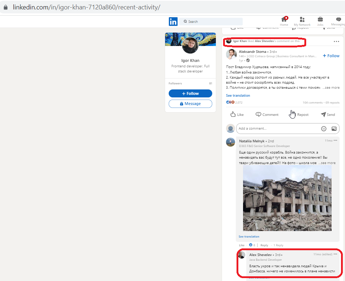The width and height of the screenshot is (345, 281).
Task: Open Aleksandr Stoma's profile photo
Action: (x=231, y=54)
